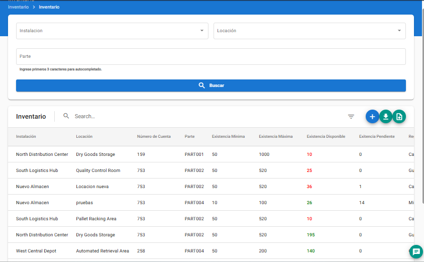The height and width of the screenshot is (262, 424).
Task: Go to Inventario breadcrumb parent link
Action: pyautogui.click(x=19, y=7)
